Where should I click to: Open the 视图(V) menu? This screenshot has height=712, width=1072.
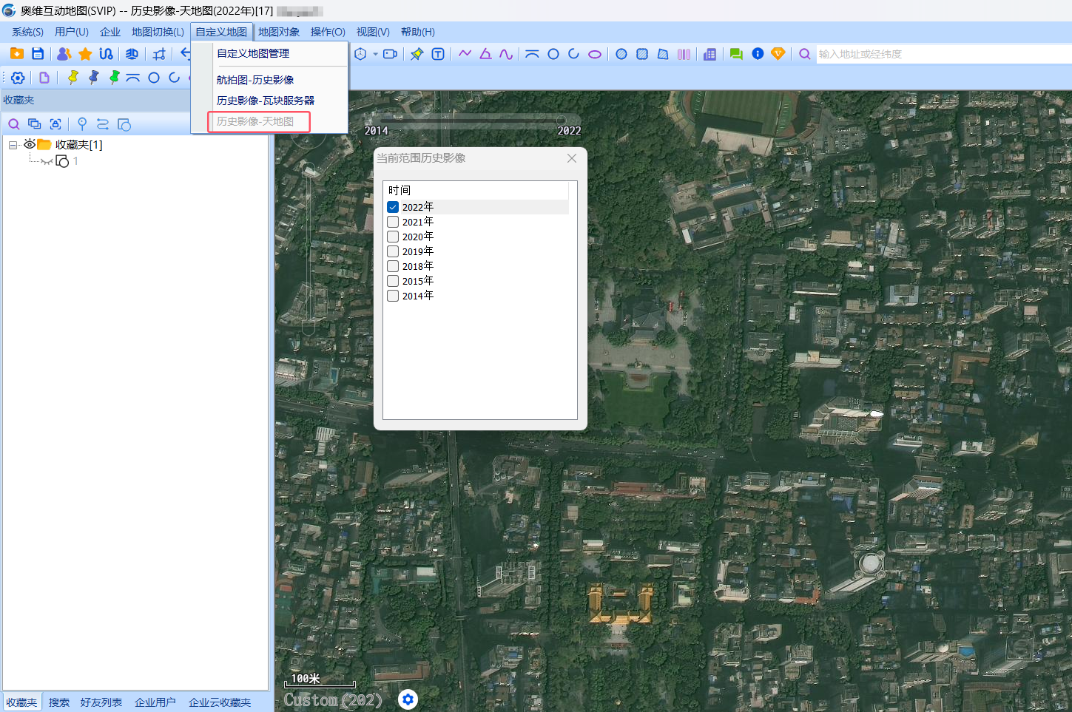tap(373, 32)
